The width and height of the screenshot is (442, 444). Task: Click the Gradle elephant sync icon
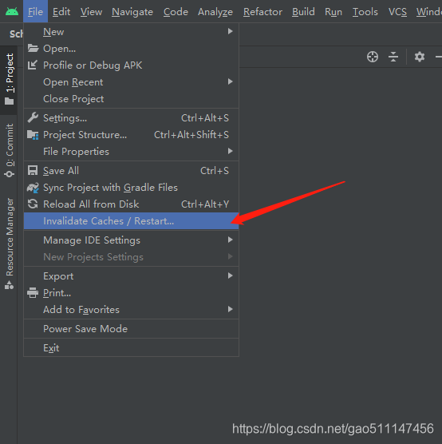pos(33,188)
